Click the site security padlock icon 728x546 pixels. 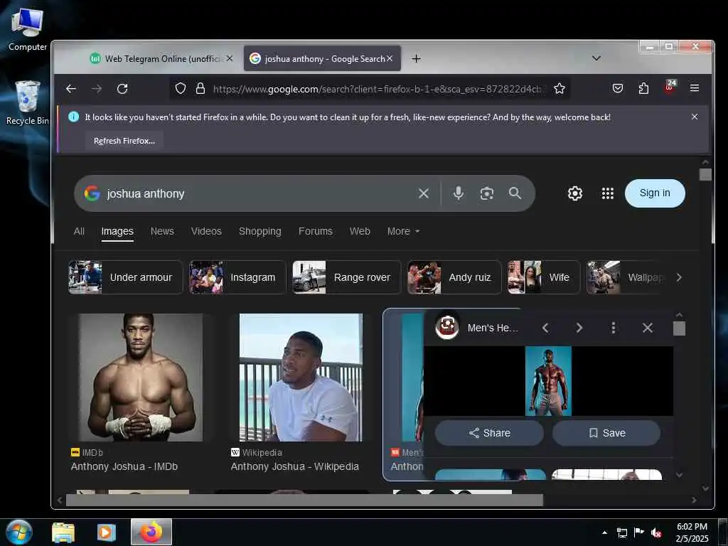click(x=200, y=88)
